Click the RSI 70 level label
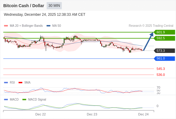 point(158,87)
